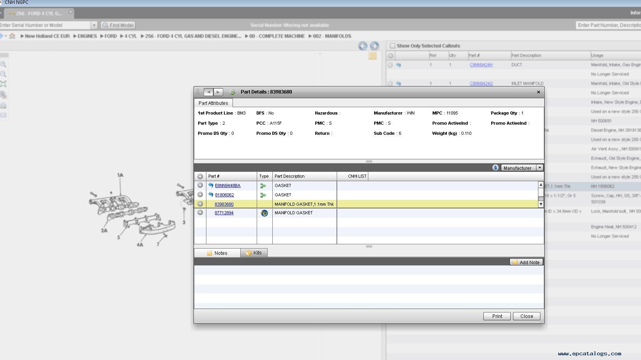This screenshot has width=641, height=360.
Task: Click the blue arrow icon beside 81806062
Action: [x=211, y=195]
